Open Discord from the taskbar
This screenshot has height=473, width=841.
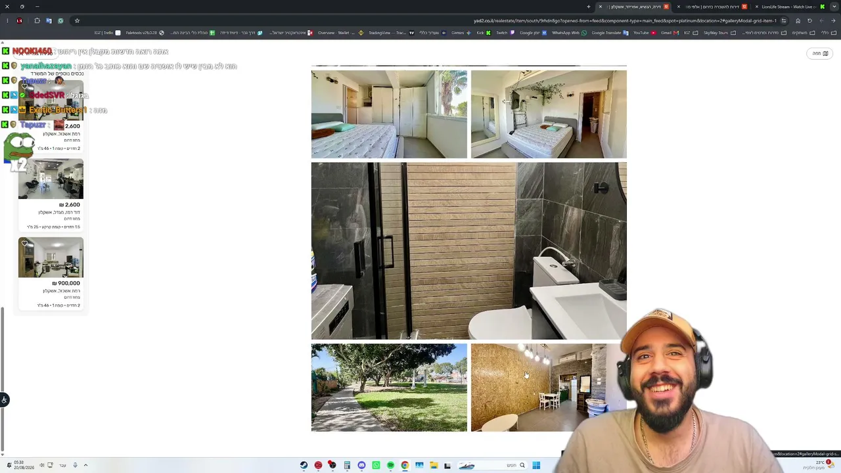point(361,465)
